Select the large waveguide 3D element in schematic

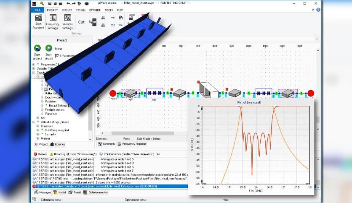pyautogui.click(x=209, y=90)
